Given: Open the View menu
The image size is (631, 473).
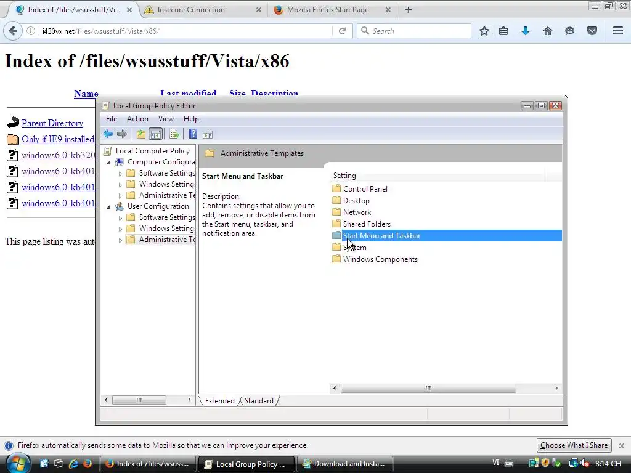Looking at the screenshot, I should (166, 119).
